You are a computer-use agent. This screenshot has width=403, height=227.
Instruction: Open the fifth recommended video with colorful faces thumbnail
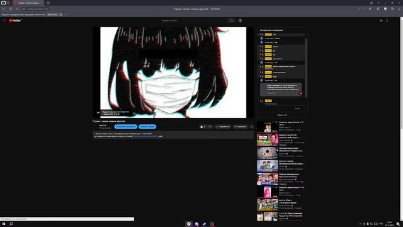(267, 179)
